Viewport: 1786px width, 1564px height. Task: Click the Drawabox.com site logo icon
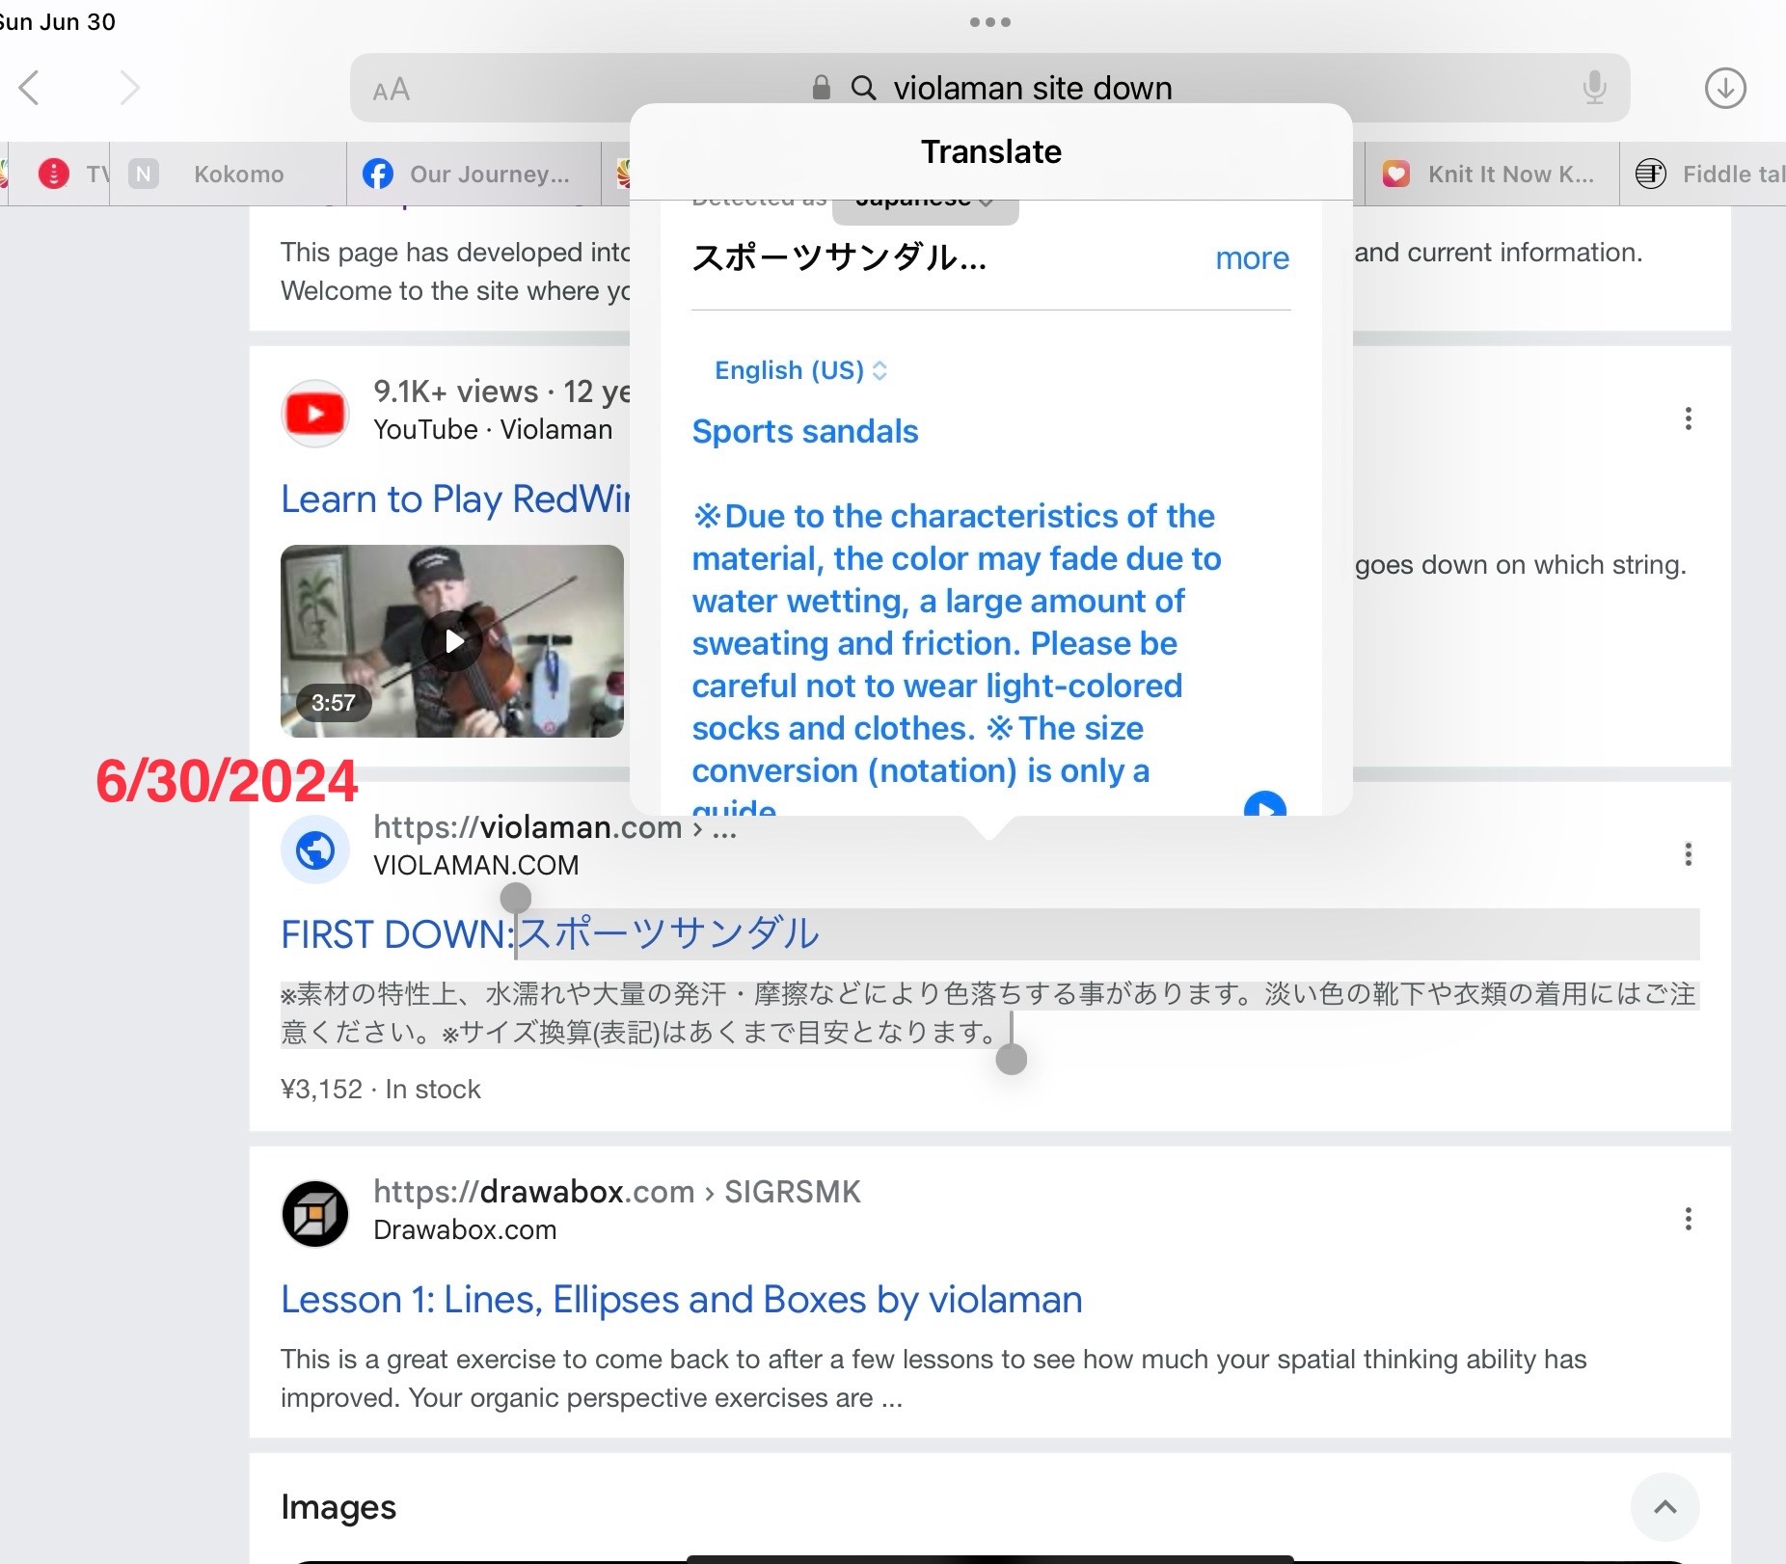pyautogui.click(x=314, y=1214)
